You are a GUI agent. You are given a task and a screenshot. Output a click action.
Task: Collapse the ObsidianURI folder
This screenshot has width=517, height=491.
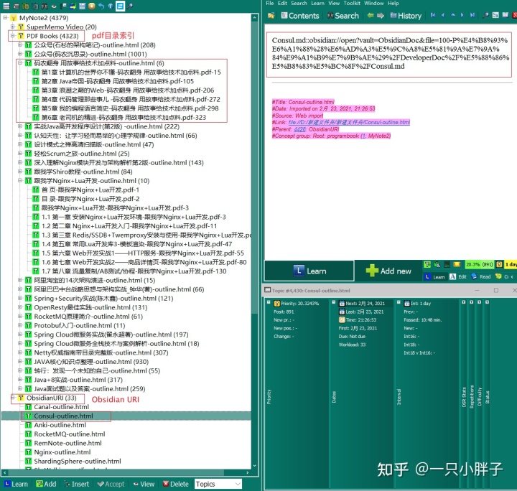click(12, 398)
